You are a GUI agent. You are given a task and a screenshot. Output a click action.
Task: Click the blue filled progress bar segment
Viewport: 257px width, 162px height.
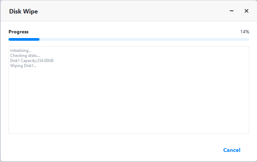(24, 39)
